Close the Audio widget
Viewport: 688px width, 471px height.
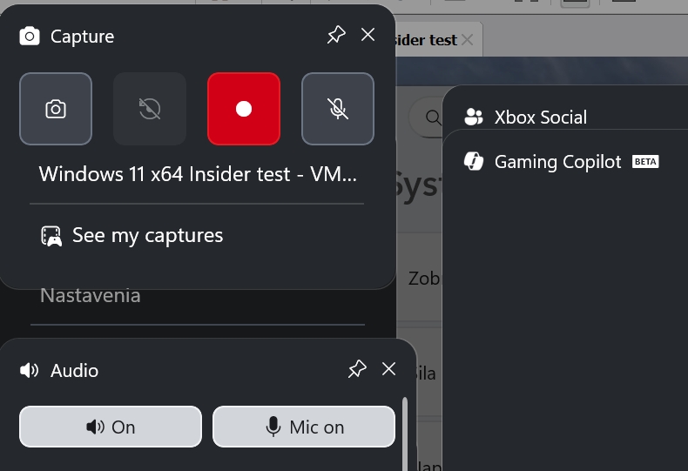coord(389,369)
